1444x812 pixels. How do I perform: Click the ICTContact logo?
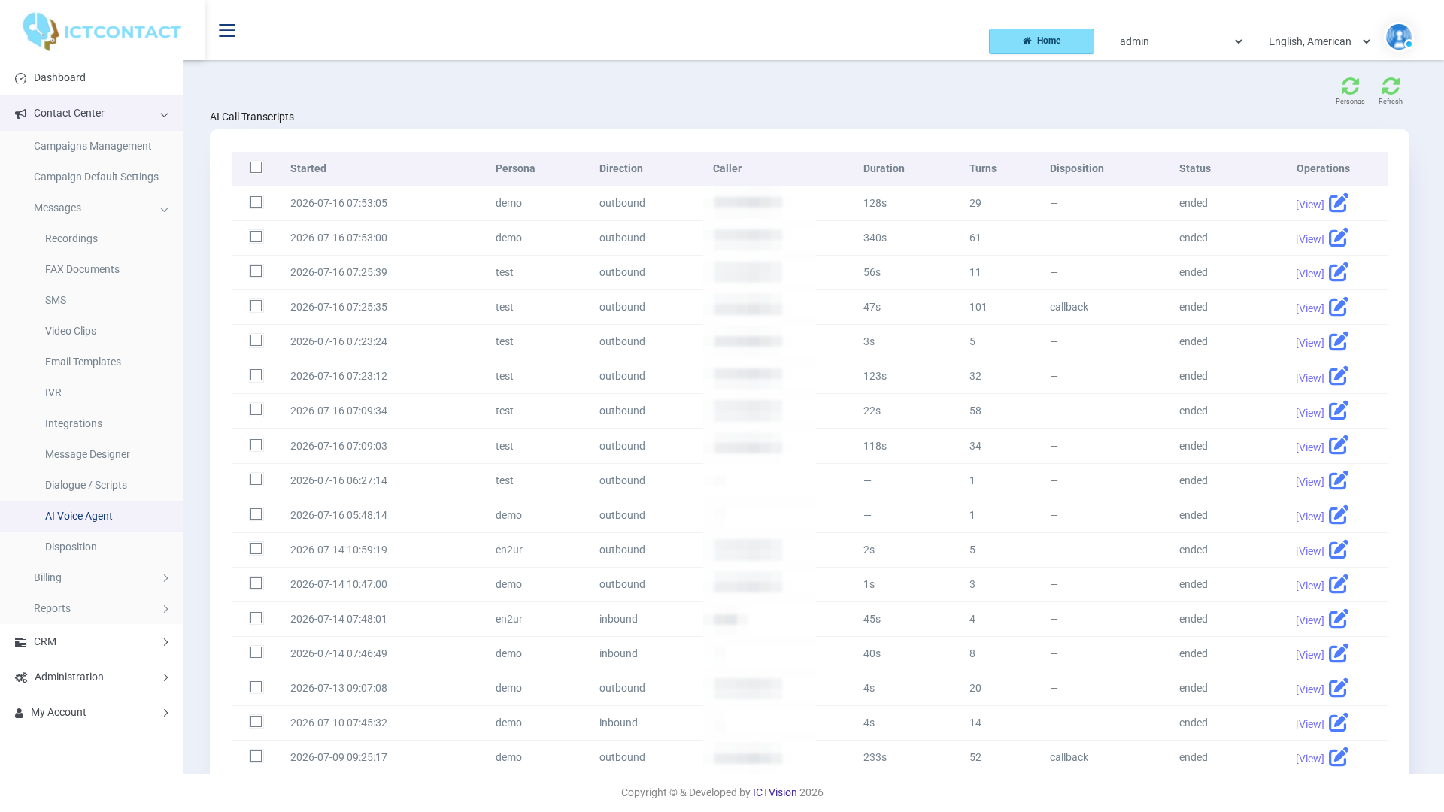102,32
